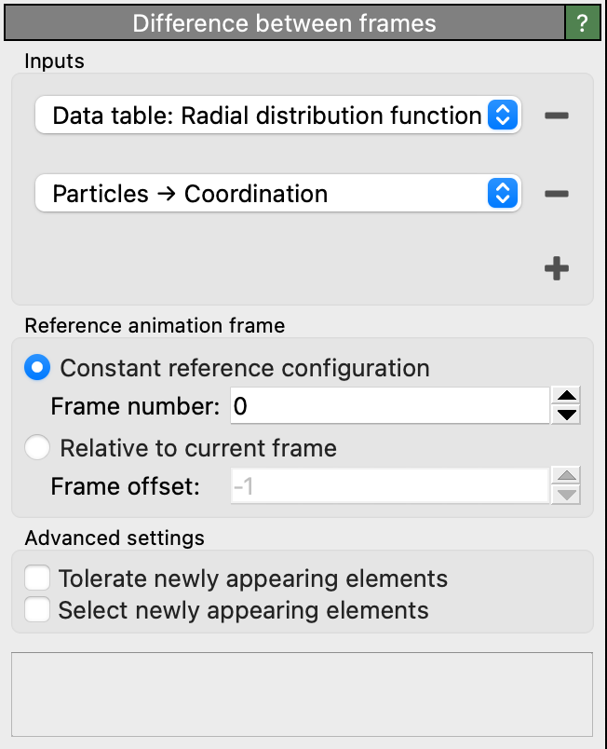Click Frame offset up arrow

tap(567, 476)
